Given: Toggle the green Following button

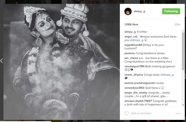Looking at the screenshot, I should 171,11.
